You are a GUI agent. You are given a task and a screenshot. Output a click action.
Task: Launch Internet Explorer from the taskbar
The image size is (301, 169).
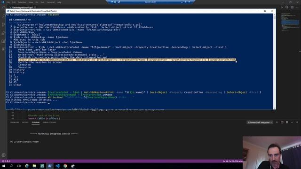27,166
